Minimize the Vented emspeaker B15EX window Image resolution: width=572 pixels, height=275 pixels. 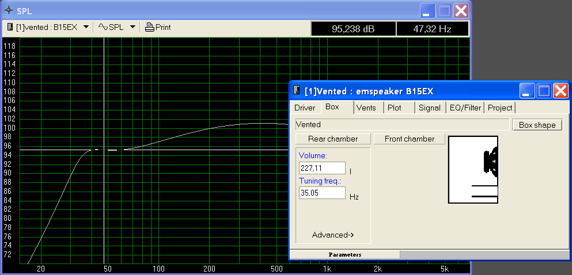pyautogui.click(x=526, y=90)
